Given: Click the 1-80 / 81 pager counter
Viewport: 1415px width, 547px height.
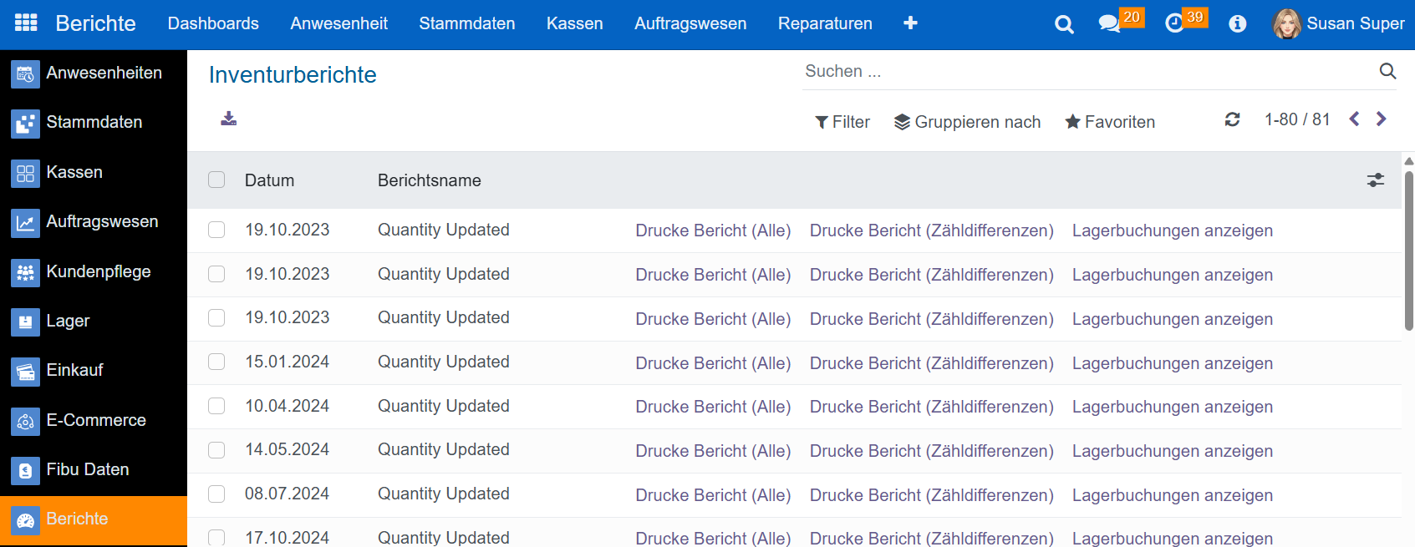Looking at the screenshot, I should point(1297,119).
